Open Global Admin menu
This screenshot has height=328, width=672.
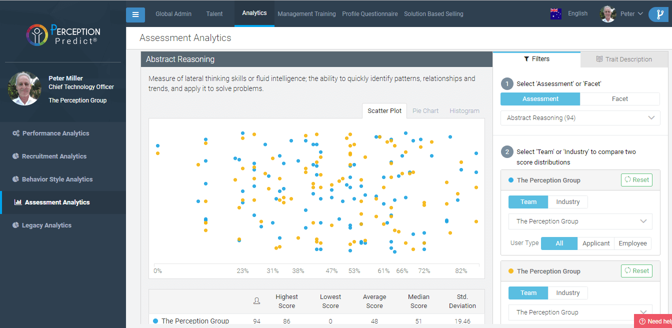pos(173,14)
